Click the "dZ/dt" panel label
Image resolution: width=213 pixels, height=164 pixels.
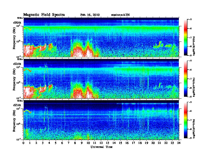(x=17, y=105)
